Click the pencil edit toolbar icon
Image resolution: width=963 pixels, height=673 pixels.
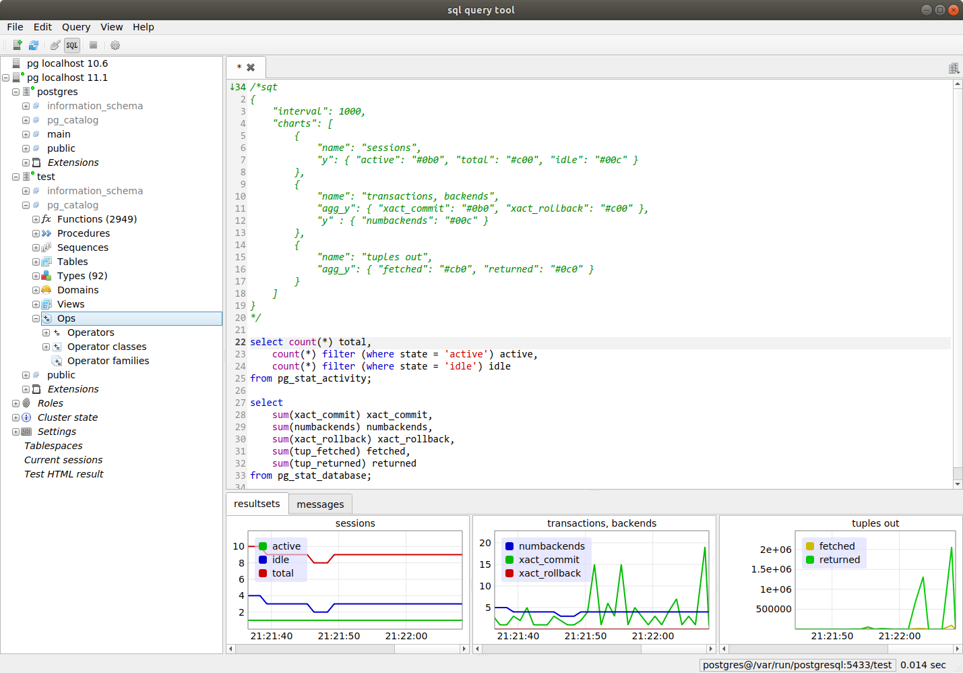pos(55,45)
